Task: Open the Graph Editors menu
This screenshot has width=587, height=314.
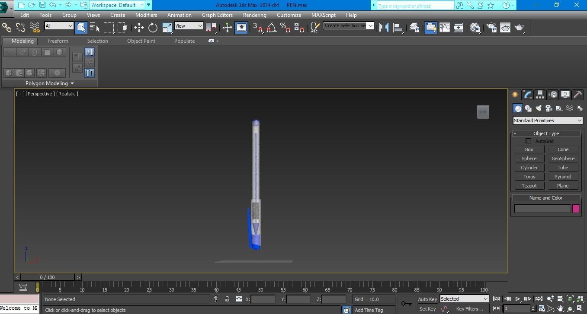Action: point(217,15)
